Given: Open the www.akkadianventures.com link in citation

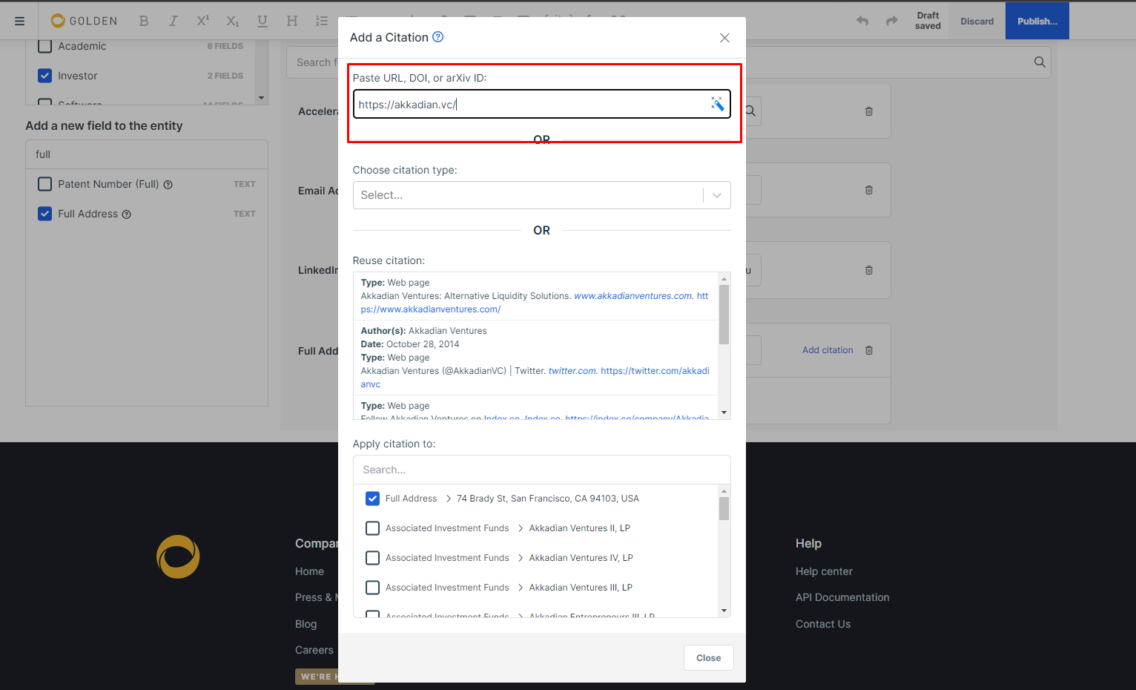Looking at the screenshot, I should coord(633,296).
